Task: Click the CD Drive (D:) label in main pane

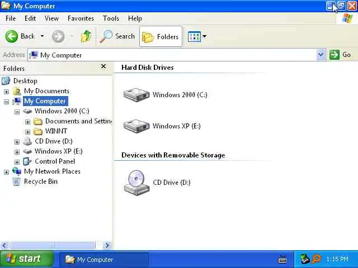Action: click(172, 183)
